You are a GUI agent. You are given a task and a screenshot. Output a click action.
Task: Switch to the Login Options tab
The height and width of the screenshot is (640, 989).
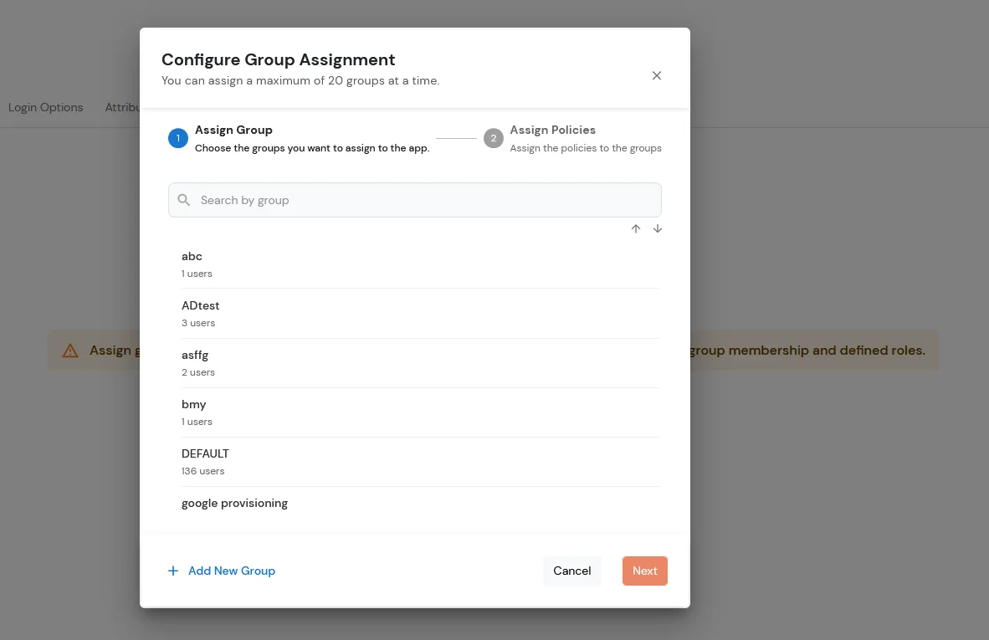click(45, 107)
